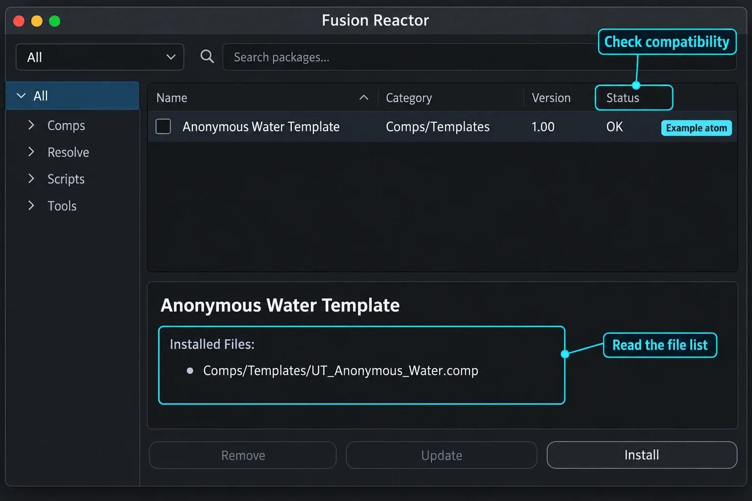Expand the Tools tree node

(31, 205)
